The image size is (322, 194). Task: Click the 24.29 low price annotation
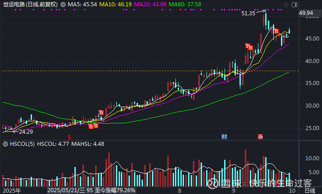[26, 132]
